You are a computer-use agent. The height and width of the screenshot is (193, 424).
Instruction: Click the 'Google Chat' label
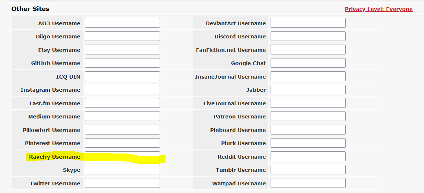[x=248, y=63]
